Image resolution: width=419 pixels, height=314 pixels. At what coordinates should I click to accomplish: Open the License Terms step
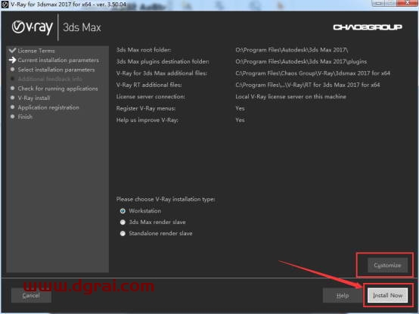pyautogui.click(x=36, y=51)
